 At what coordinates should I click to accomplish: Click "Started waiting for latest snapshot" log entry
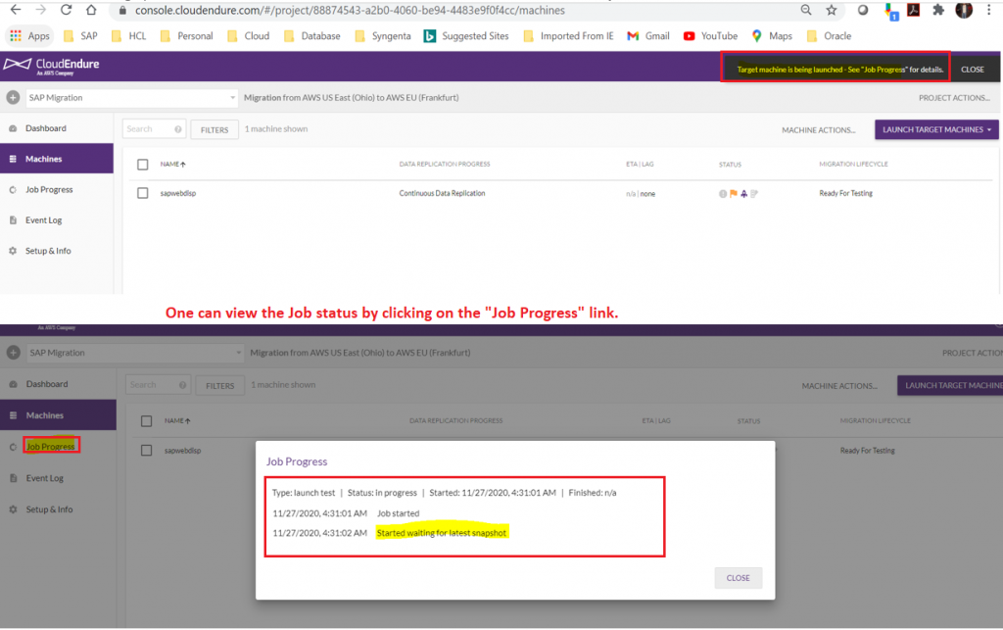pyautogui.click(x=442, y=533)
